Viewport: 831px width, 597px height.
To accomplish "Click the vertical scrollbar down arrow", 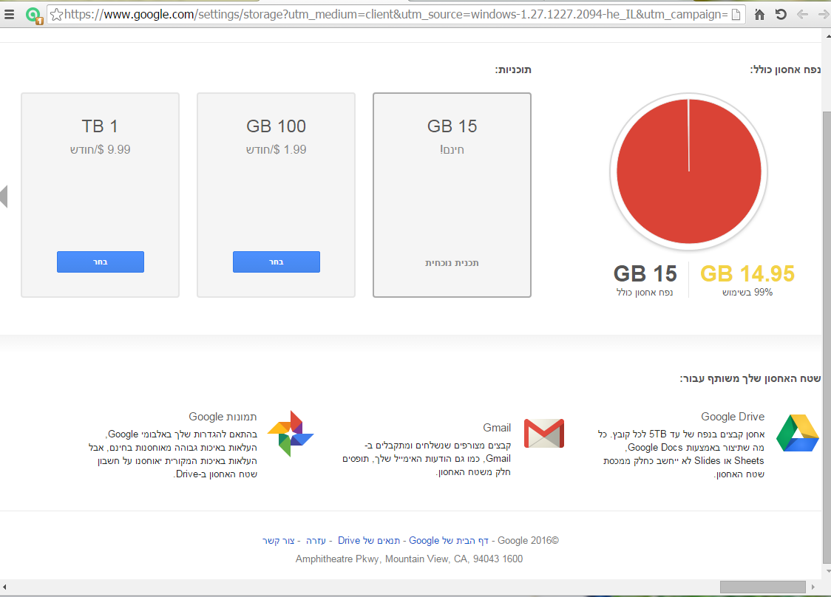I will (828, 571).
